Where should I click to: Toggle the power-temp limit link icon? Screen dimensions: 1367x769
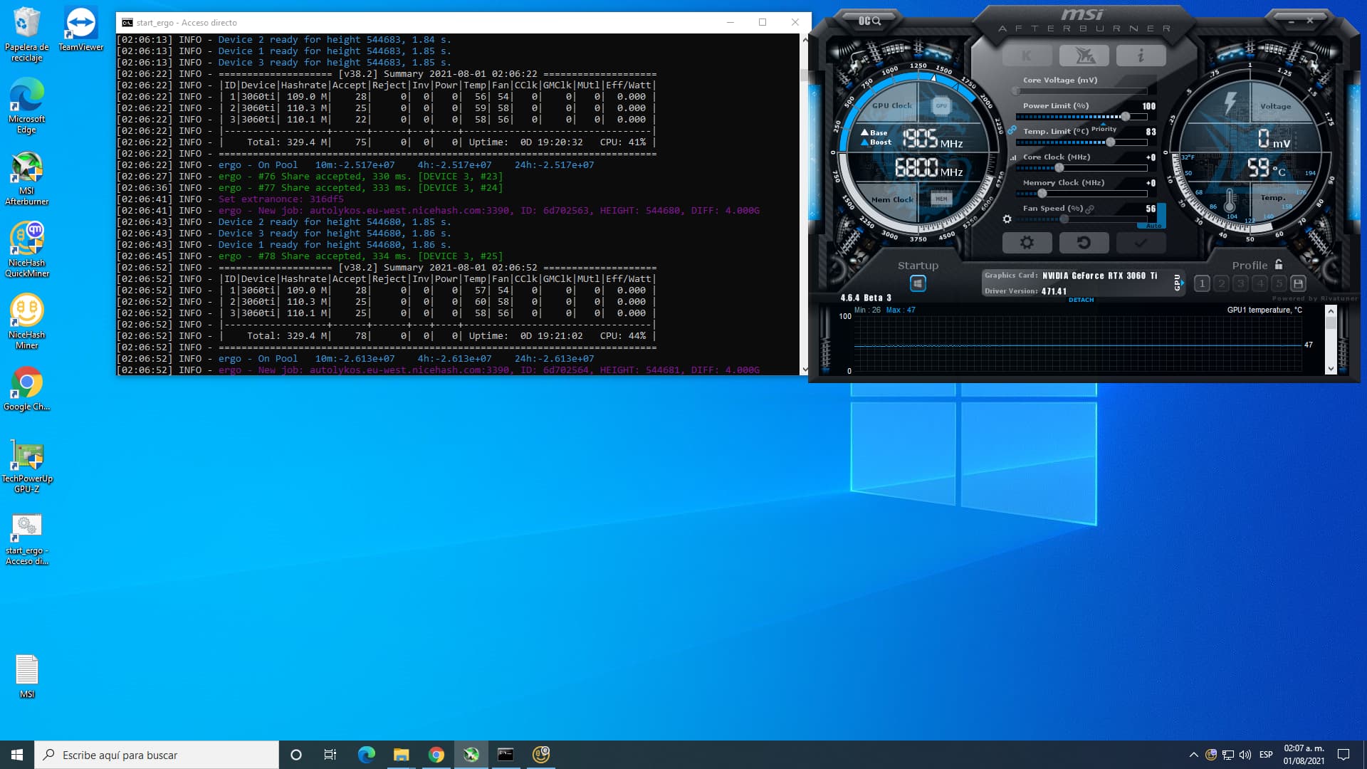tap(1012, 130)
